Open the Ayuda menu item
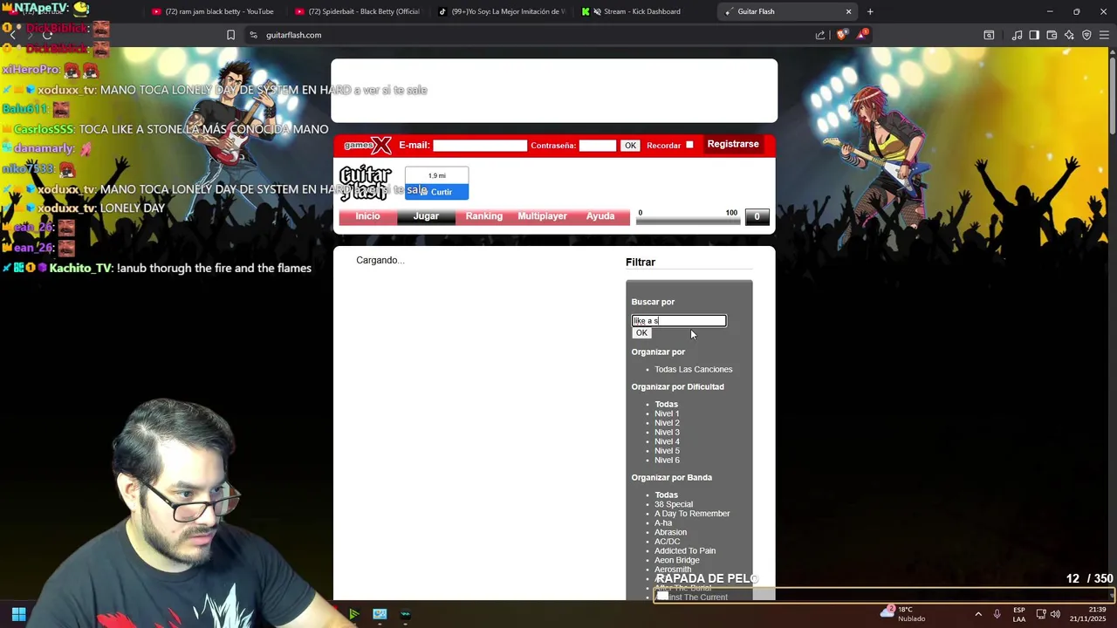Viewport: 1117px width, 628px height. (600, 216)
